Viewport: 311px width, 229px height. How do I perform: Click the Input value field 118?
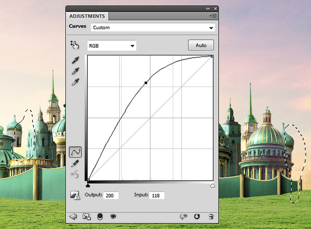pos(157,195)
